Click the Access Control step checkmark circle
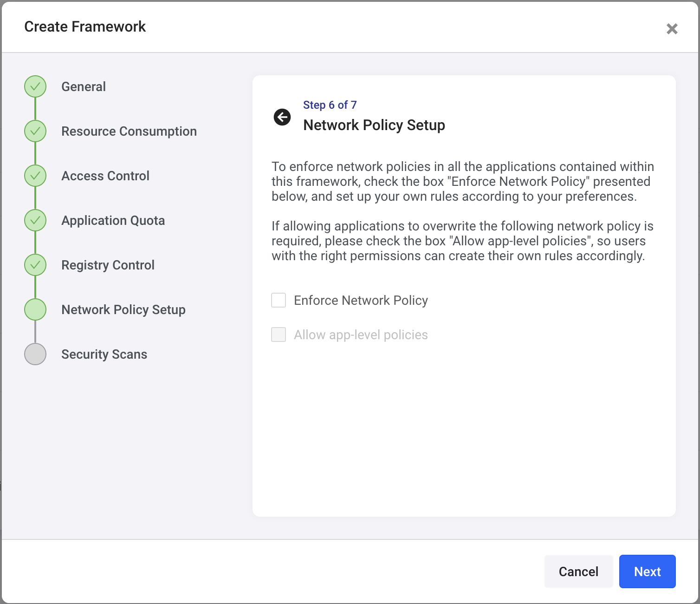Viewport: 700px width, 604px height. tap(35, 176)
